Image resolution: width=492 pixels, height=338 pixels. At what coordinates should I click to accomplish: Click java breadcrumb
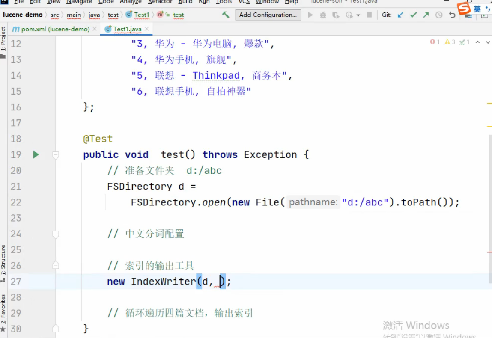94,15
